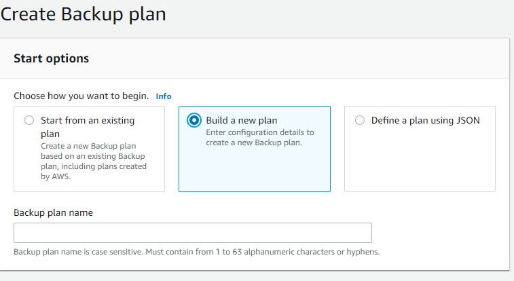
Task: Click the 'Start options' section heading
Action: click(x=51, y=58)
